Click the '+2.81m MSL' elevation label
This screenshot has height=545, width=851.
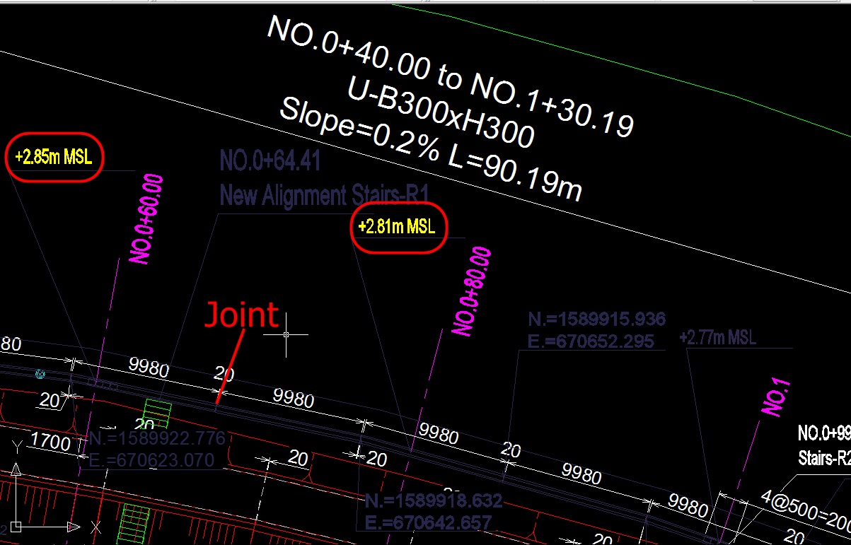[x=398, y=227]
